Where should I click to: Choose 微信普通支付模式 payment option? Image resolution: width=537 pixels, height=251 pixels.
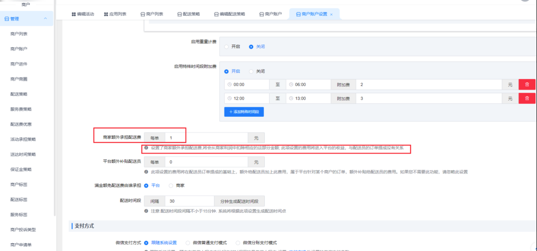188,243
